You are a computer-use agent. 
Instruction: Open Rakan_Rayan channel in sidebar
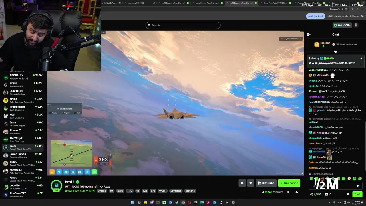coord(23,155)
